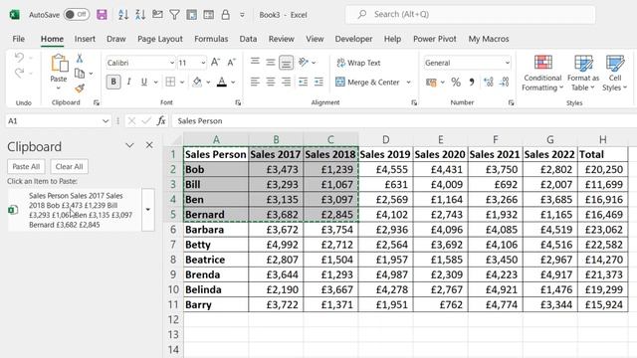Open dropdown arrow for the clipboard item

pos(148,210)
